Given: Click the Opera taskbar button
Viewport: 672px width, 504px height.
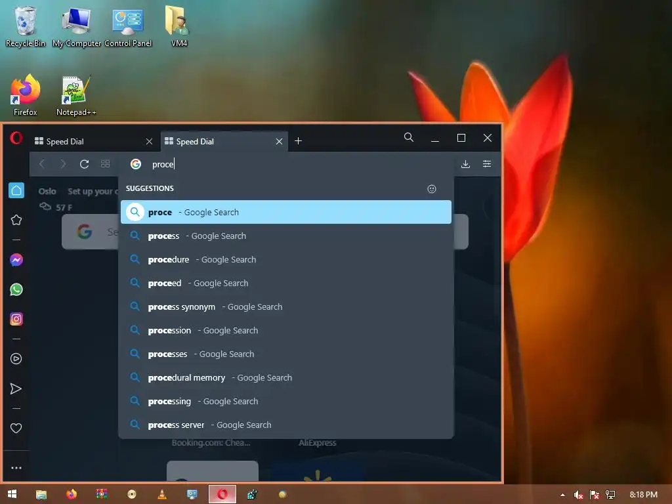Looking at the screenshot, I should point(222,494).
